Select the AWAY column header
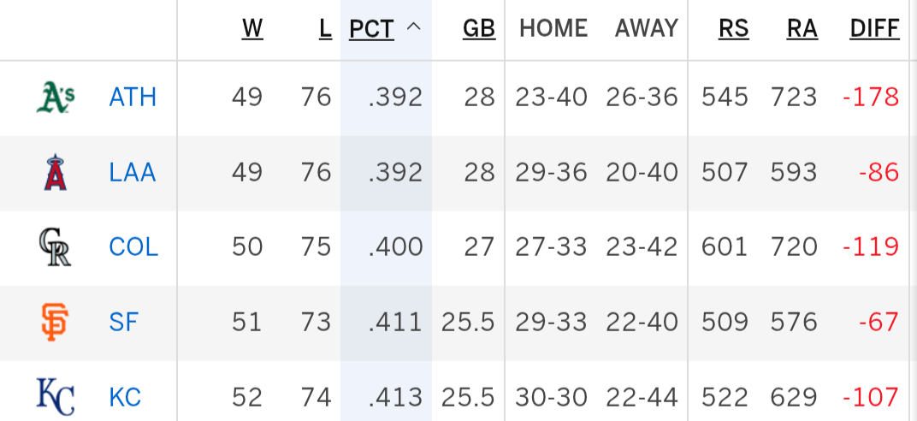 tap(646, 28)
